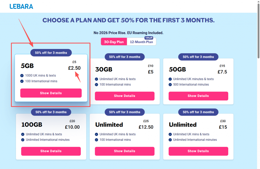Click the £2.50 price on 5GB card
Viewport: 260px width, 169px height.
(74, 68)
